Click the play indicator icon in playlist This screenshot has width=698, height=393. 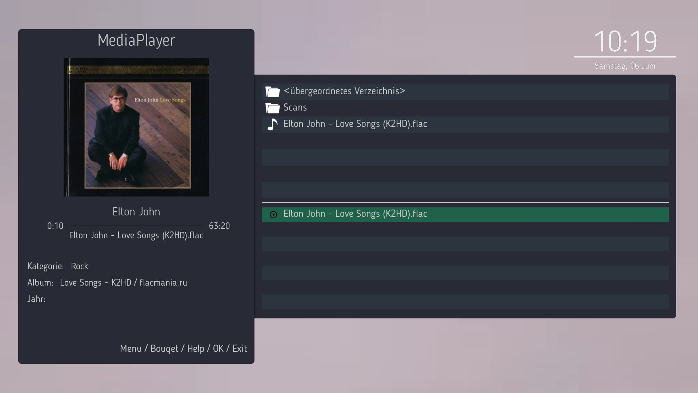point(273,215)
